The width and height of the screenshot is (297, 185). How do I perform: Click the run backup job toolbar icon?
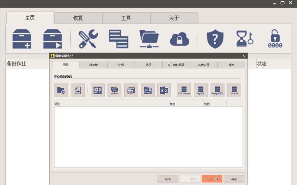(x=53, y=38)
